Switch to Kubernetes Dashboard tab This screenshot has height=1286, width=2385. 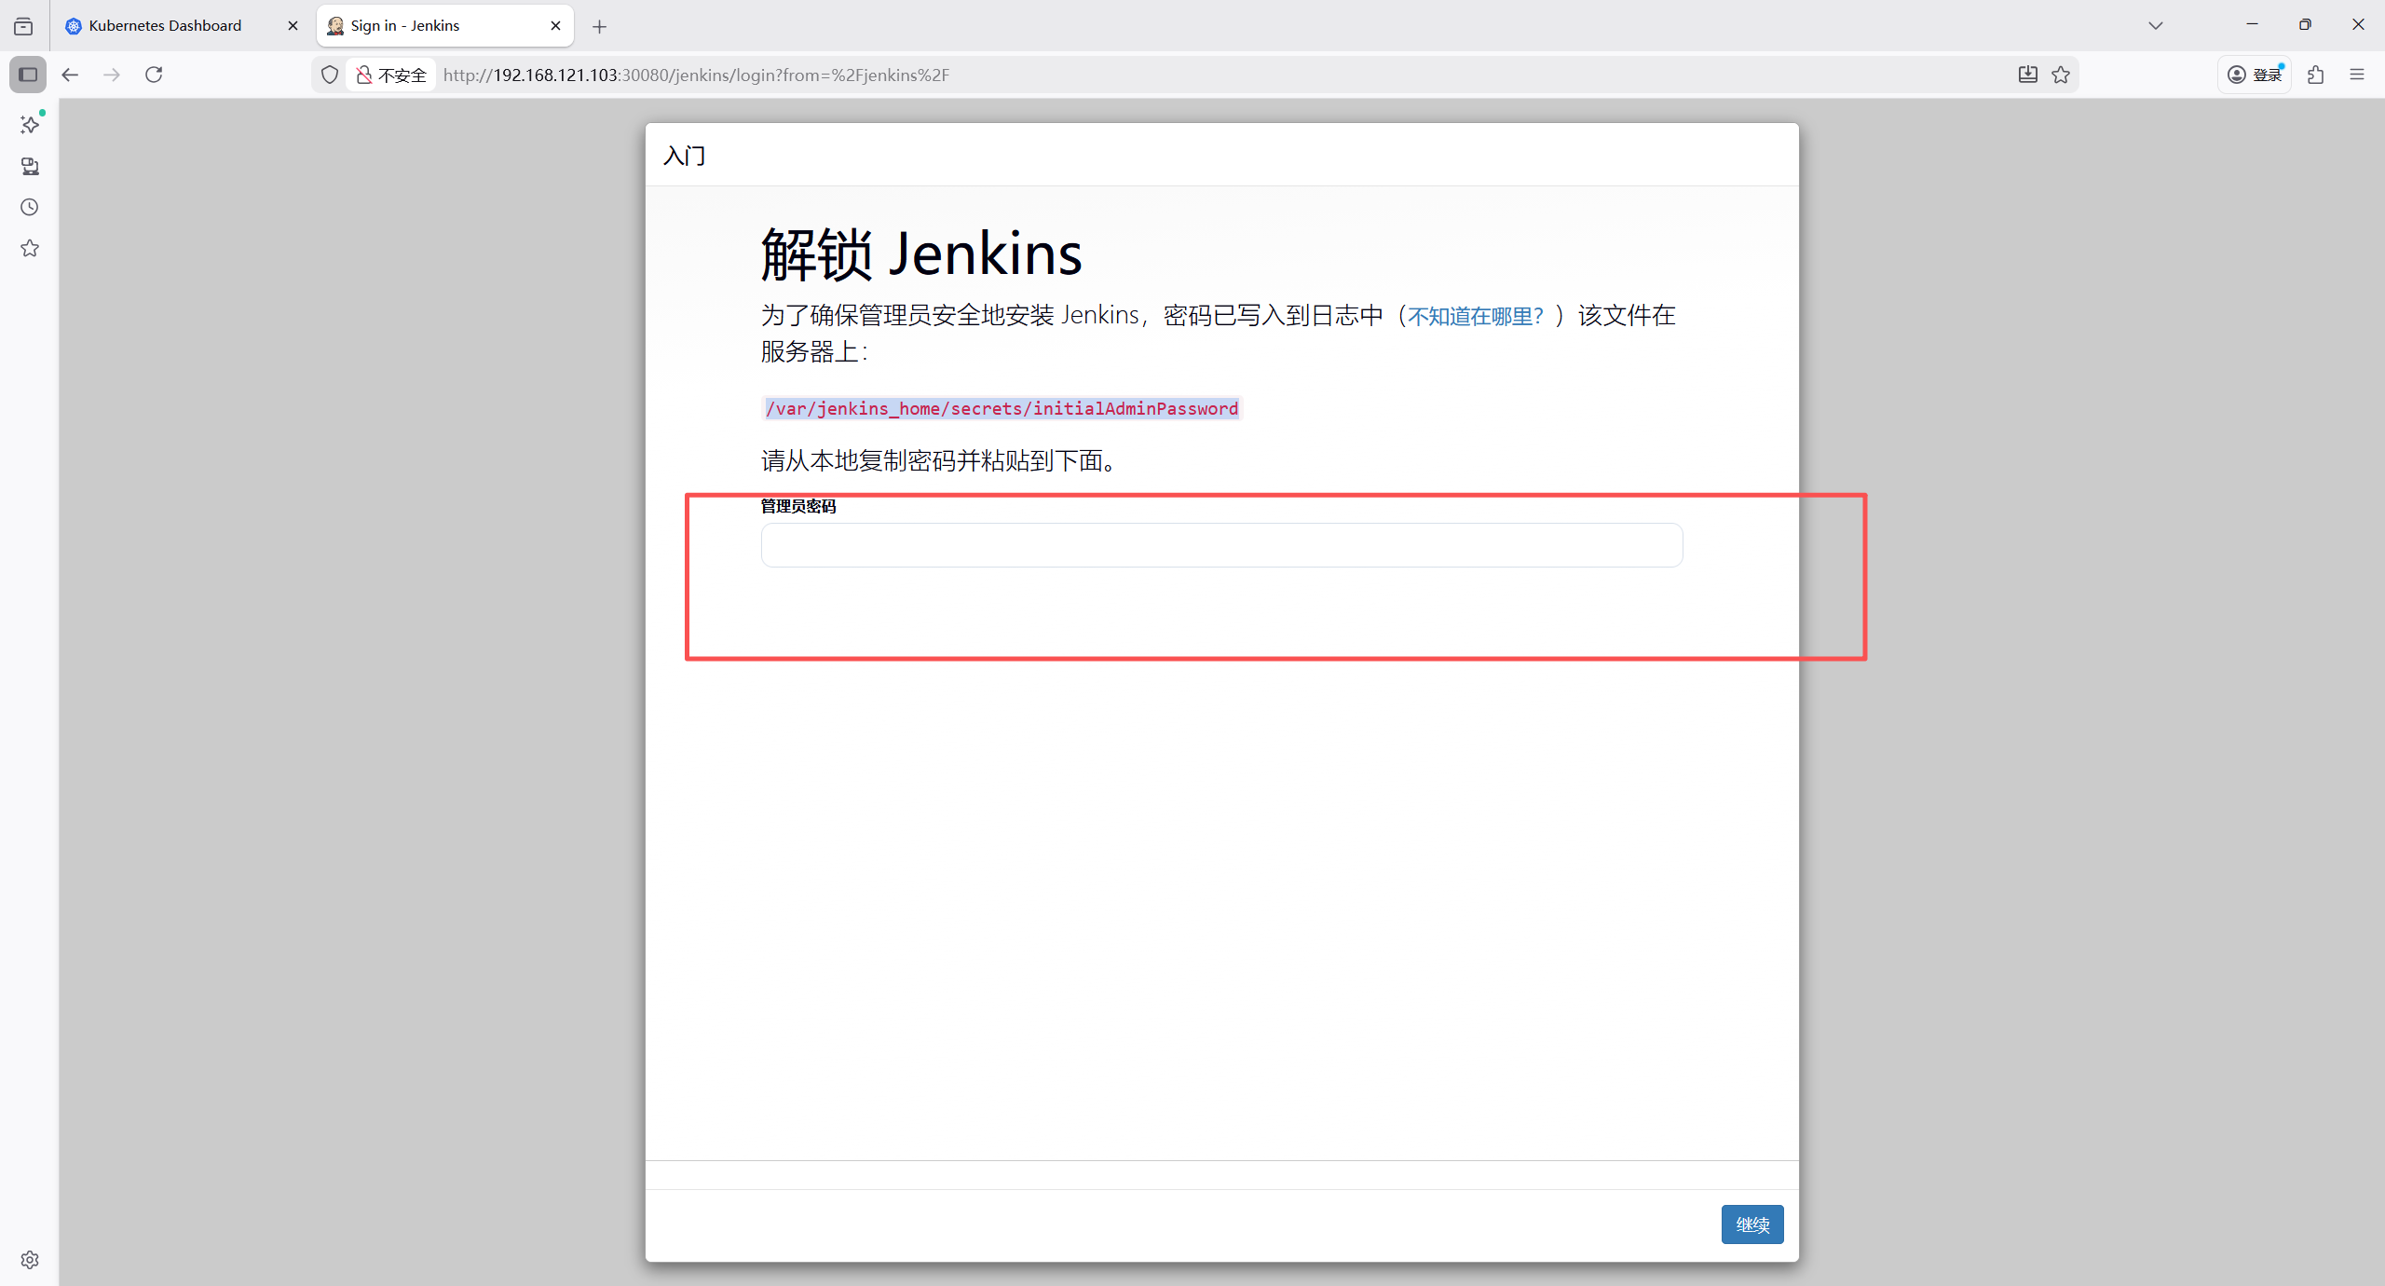165,26
